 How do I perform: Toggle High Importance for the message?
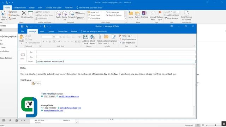(x=127, y=39)
